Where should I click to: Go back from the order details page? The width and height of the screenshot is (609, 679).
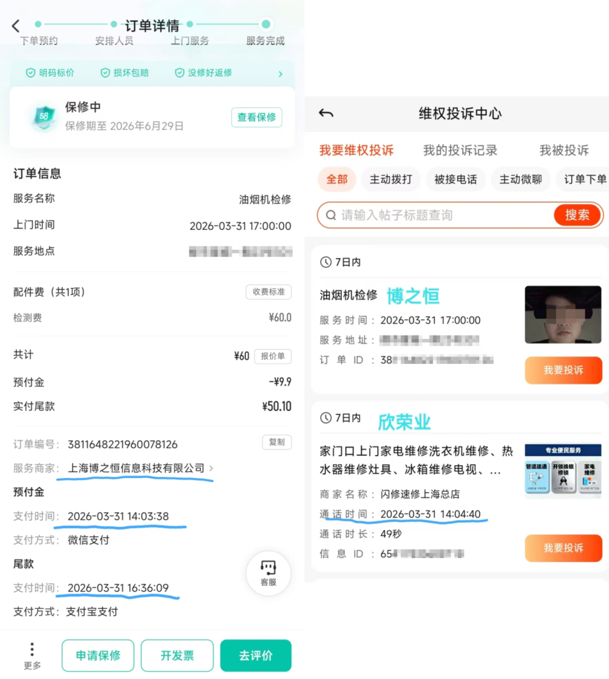click(16, 26)
